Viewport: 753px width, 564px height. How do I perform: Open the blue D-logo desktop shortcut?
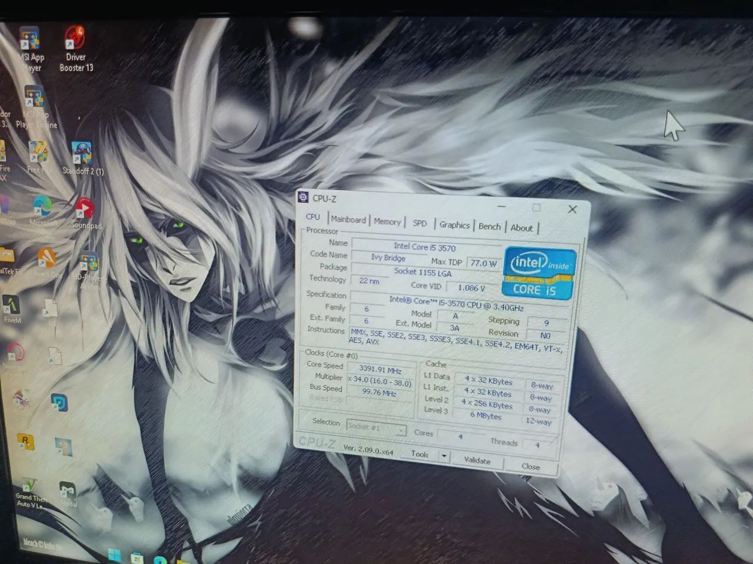tap(59, 402)
